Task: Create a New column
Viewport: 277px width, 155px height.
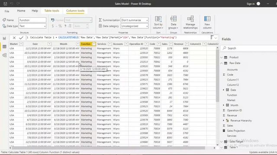Action: (207, 22)
